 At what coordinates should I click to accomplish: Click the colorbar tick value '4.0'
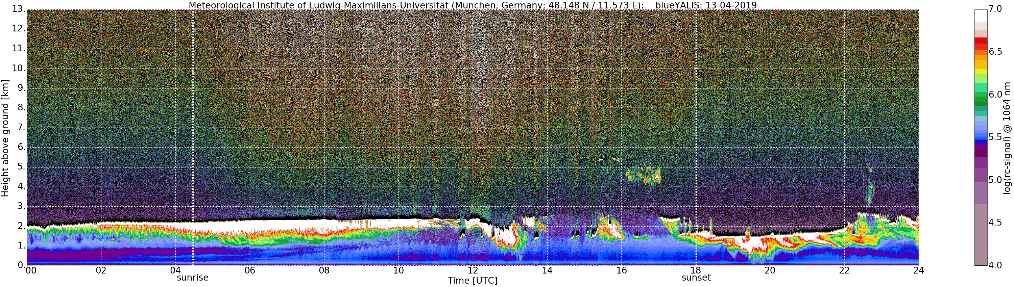click(x=995, y=265)
